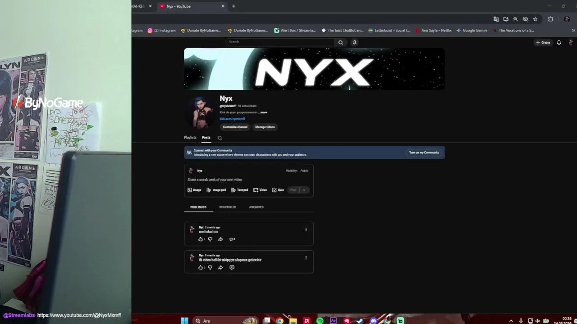Screen dimensions: 577x324
Task: Click the Nyx channel avatar picture
Action: pos(201,112)
